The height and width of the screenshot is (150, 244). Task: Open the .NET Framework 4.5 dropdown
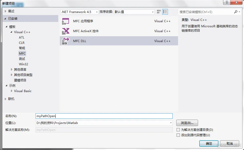[x=79, y=12]
